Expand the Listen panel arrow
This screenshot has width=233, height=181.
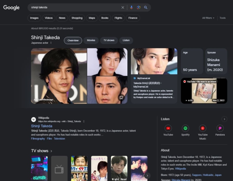224,119
